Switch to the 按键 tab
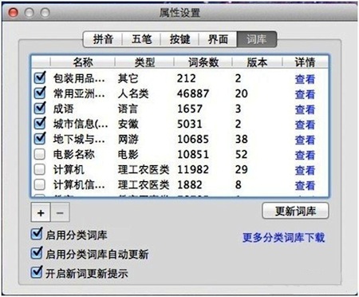The image size is (359, 297). pos(179,39)
